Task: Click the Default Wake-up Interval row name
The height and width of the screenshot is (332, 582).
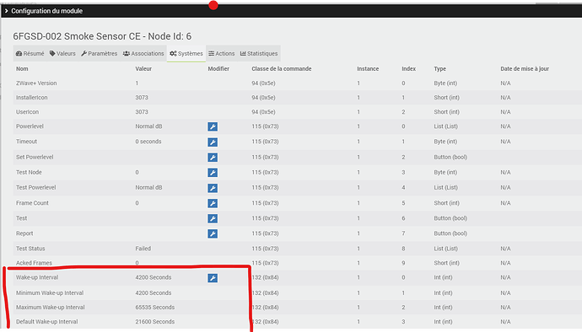Action: [46, 322]
